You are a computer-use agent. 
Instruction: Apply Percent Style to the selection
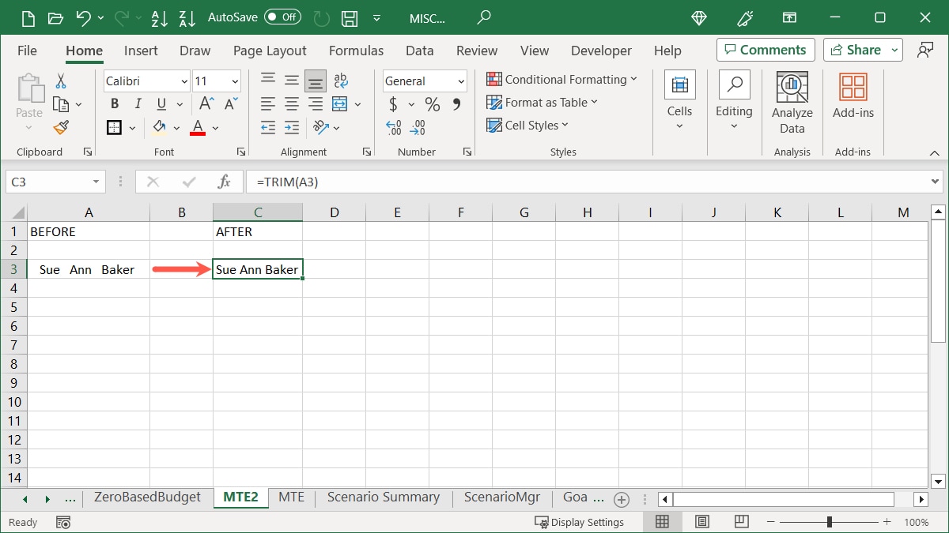click(x=432, y=103)
